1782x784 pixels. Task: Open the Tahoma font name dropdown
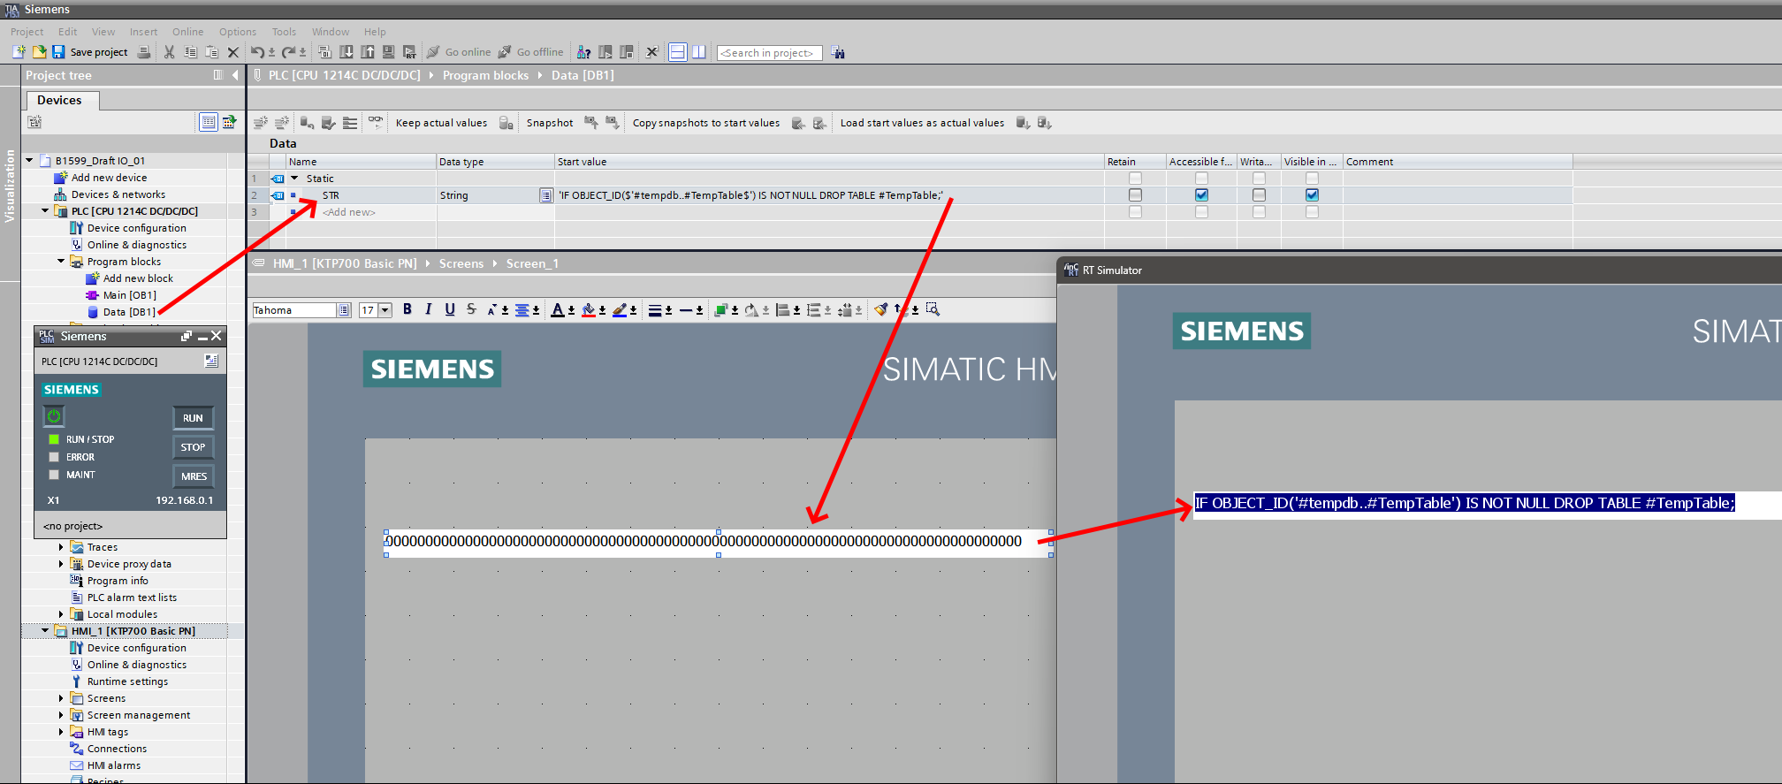pyautogui.click(x=343, y=310)
